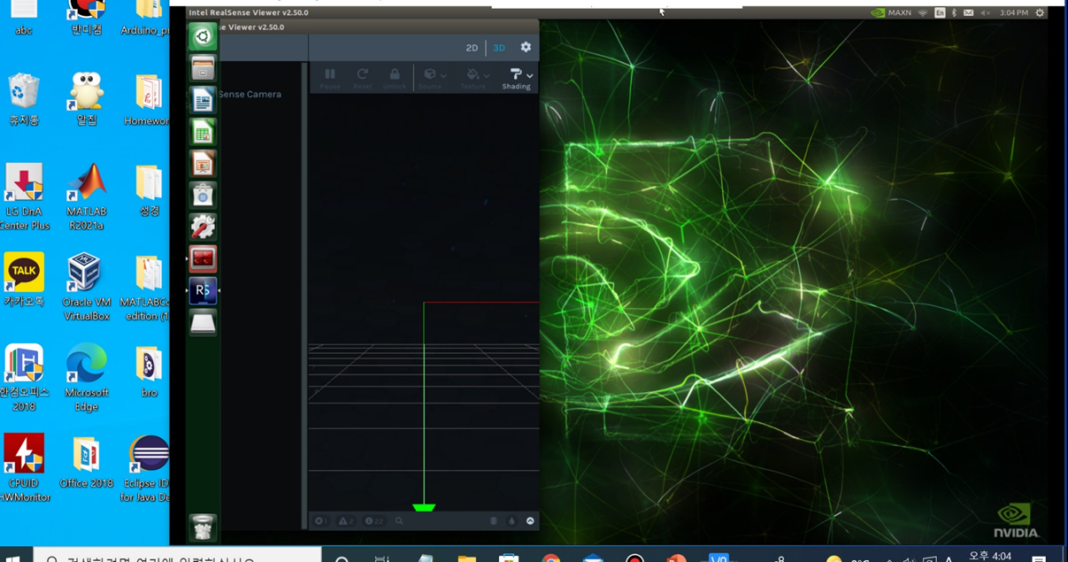Pause the 3D stream
The height and width of the screenshot is (562, 1068).
(x=330, y=78)
